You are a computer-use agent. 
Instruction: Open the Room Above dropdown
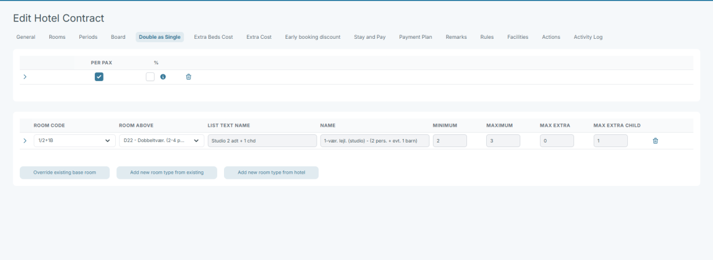point(161,141)
